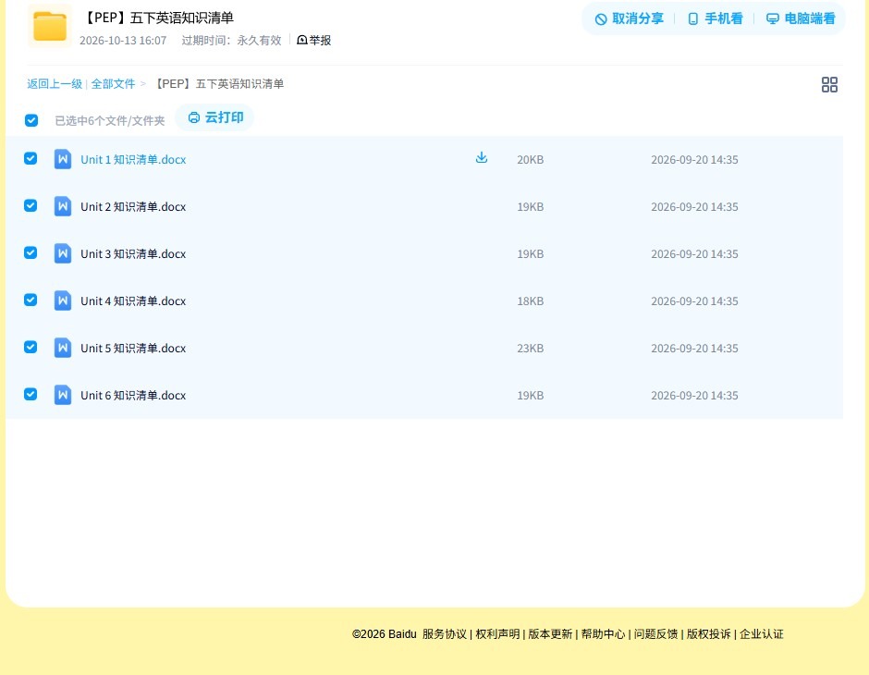The width and height of the screenshot is (869, 675).
Task: Open the 企业认证 footer link
Action: tap(762, 634)
